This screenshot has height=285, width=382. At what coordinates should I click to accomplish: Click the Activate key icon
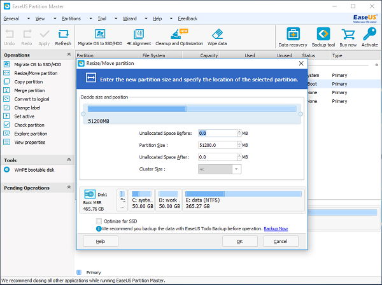coord(369,34)
